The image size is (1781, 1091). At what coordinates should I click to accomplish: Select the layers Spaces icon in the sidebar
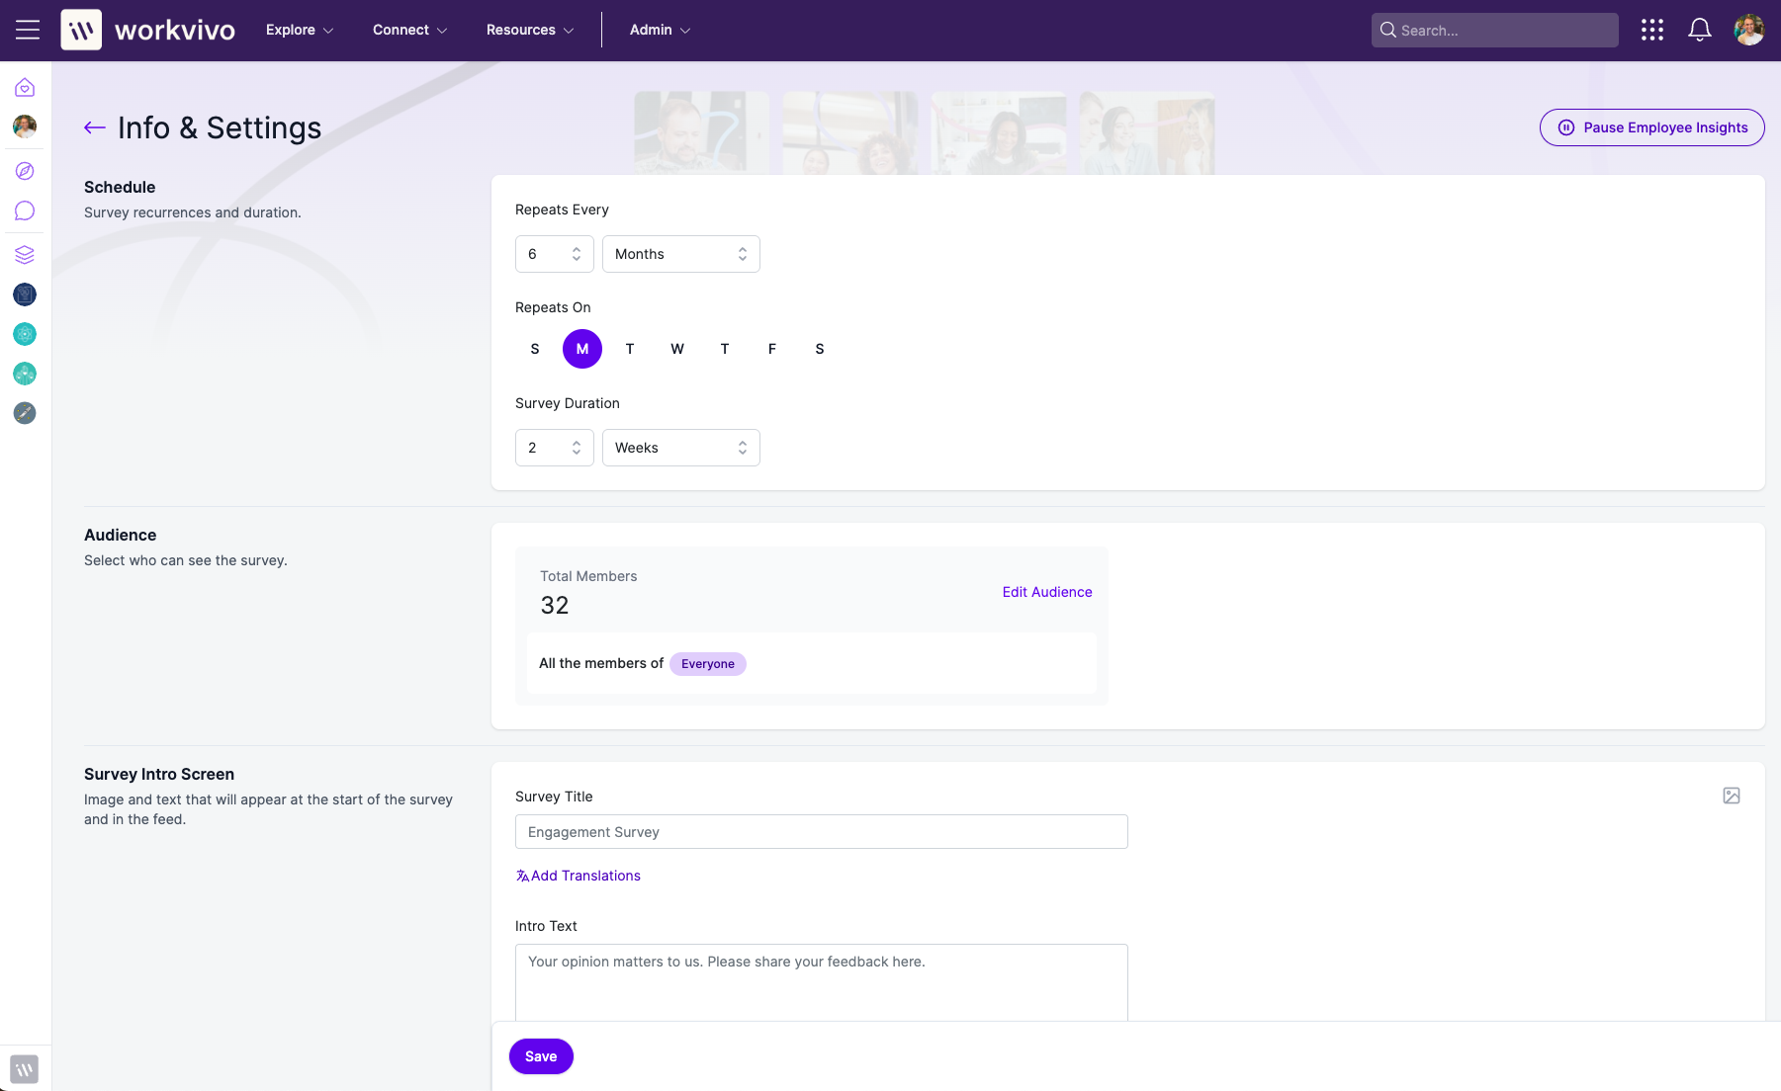point(23,254)
